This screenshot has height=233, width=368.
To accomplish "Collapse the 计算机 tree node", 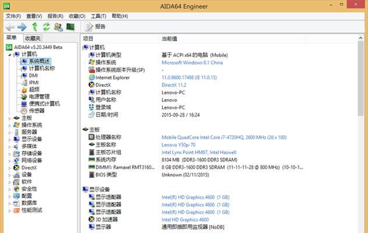I will click(10, 55).
